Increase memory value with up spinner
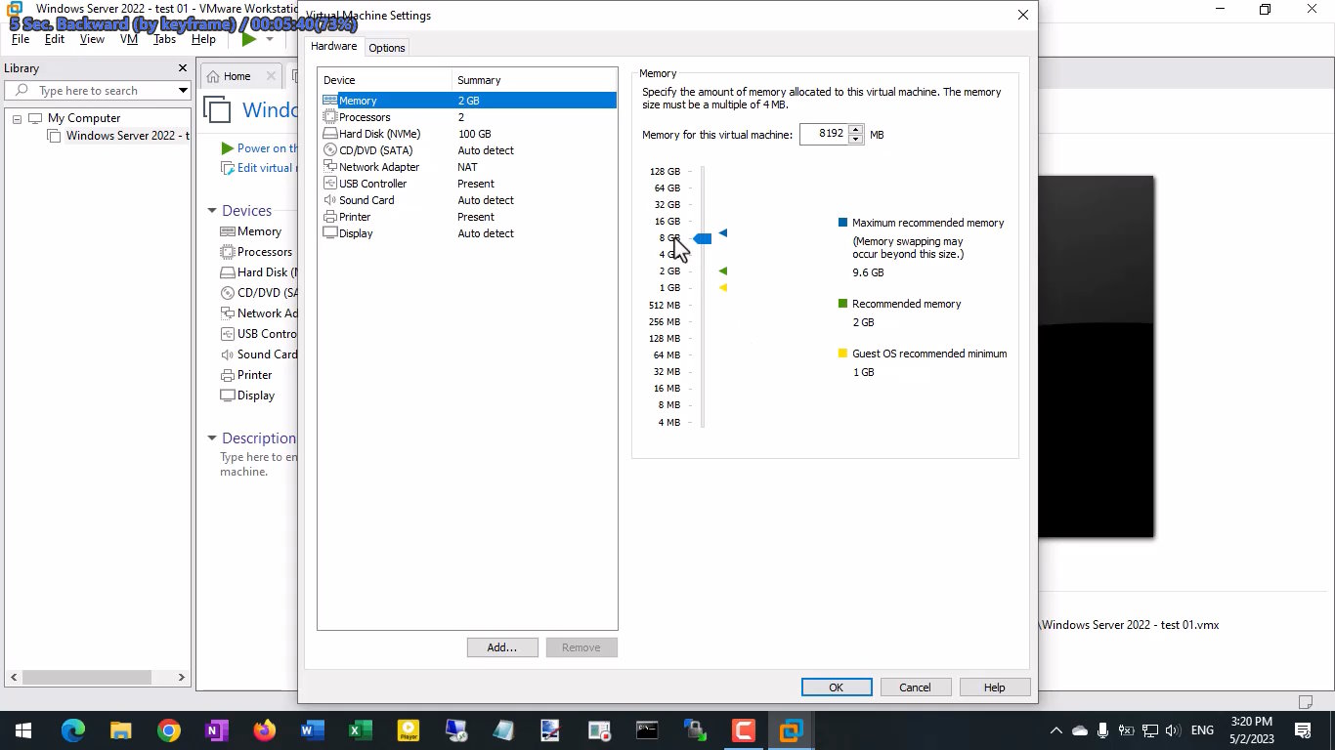The width and height of the screenshot is (1335, 750). (x=856, y=130)
